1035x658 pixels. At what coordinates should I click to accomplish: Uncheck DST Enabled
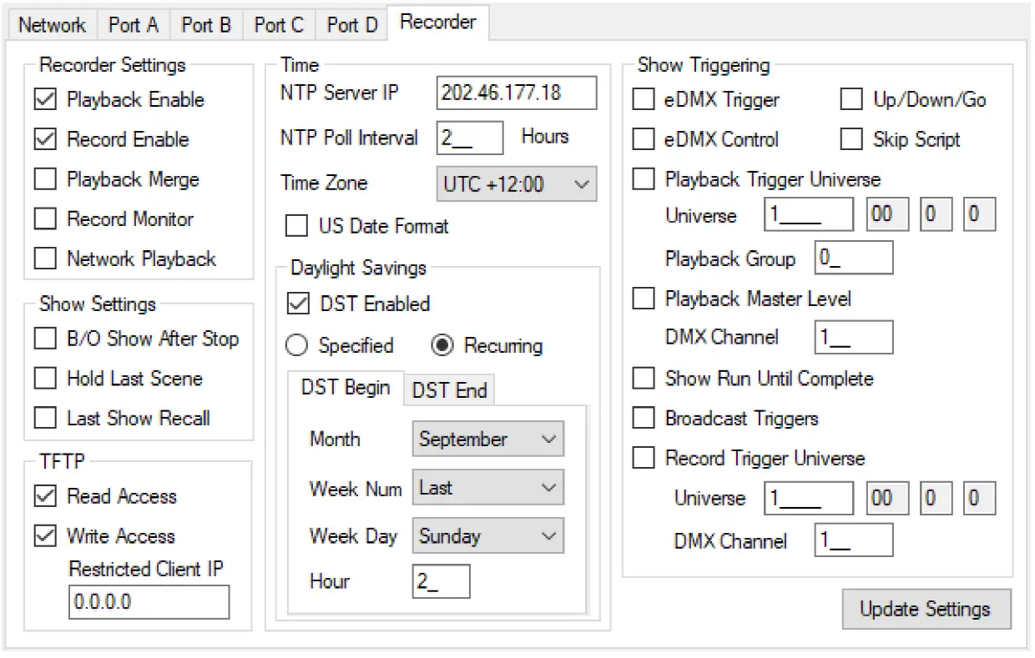click(296, 304)
